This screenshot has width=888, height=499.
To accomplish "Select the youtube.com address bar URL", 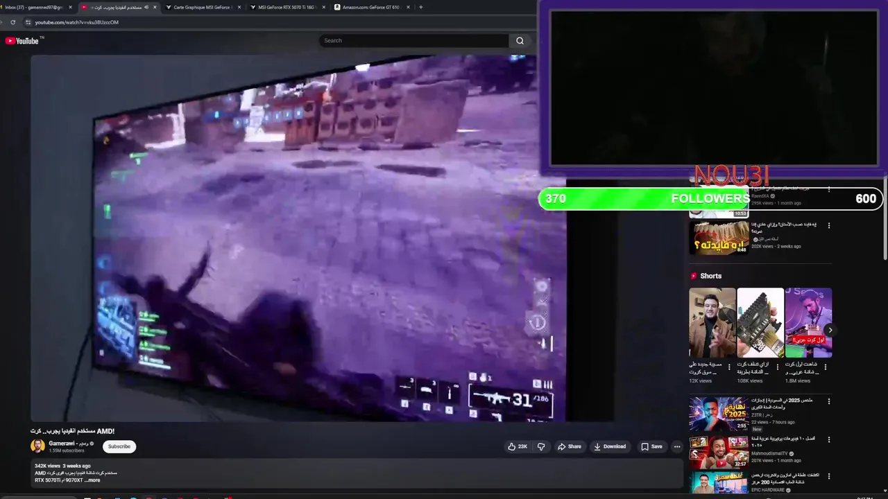I will pyautogui.click(x=76, y=22).
